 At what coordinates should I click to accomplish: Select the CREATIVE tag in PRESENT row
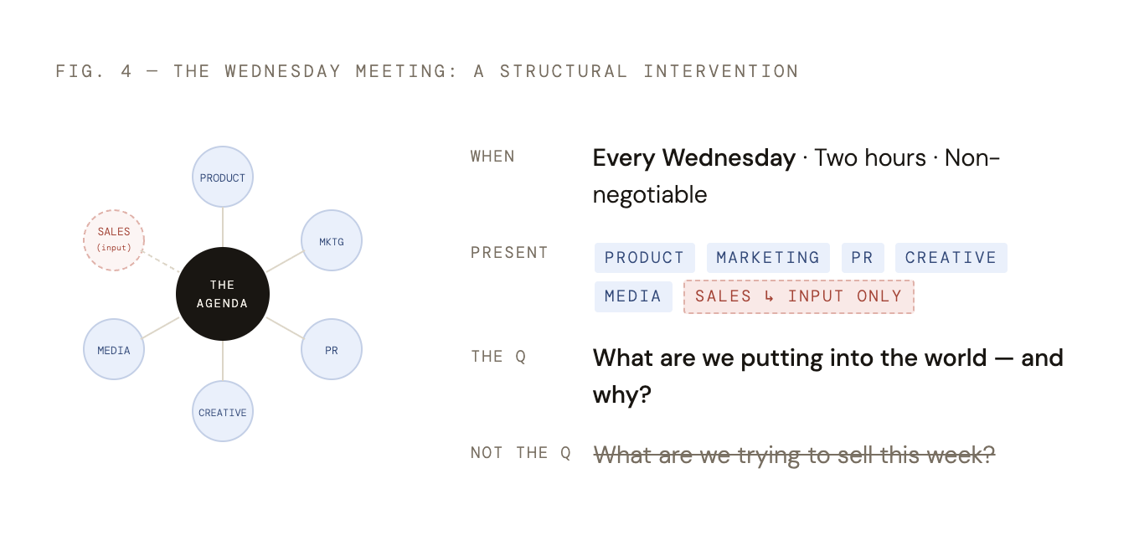click(951, 258)
